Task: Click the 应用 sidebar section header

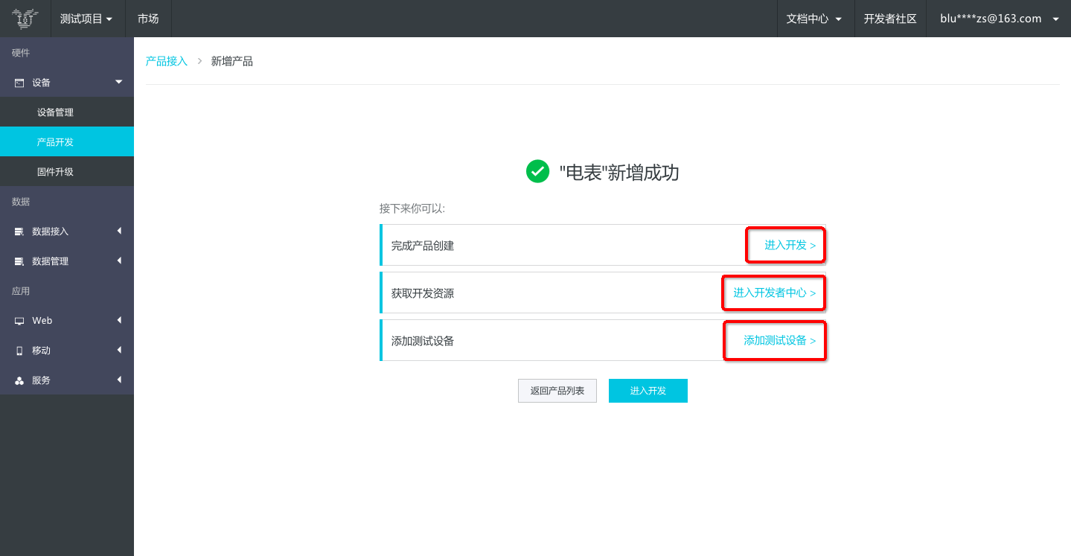Action: [21, 291]
